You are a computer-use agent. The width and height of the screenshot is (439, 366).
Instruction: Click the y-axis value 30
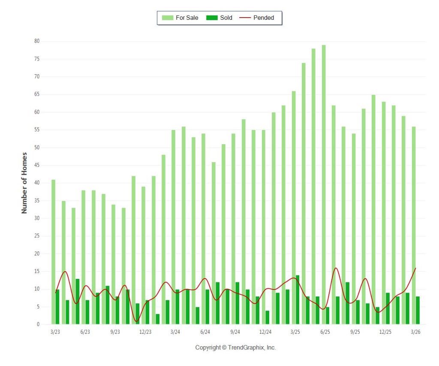pos(37,218)
